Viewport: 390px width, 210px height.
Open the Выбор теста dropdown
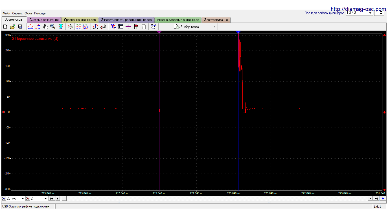[195, 27]
